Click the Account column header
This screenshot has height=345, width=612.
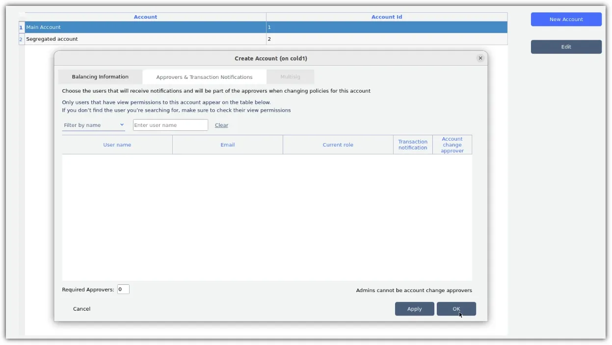146,17
